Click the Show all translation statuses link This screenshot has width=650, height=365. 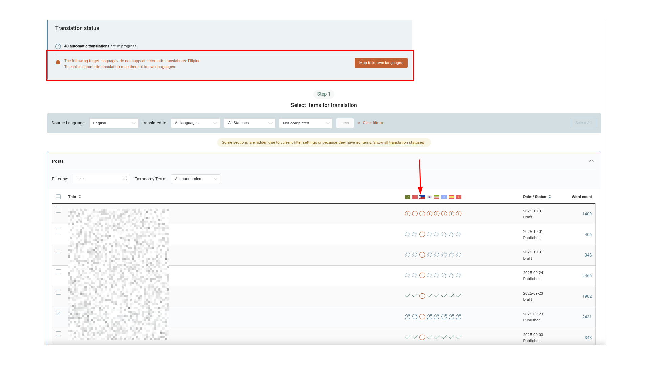(x=398, y=142)
